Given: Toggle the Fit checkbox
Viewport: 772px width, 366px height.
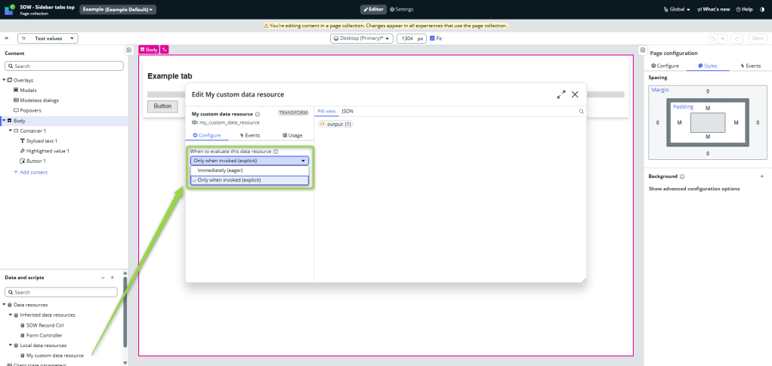Looking at the screenshot, I should pyautogui.click(x=432, y=38).
